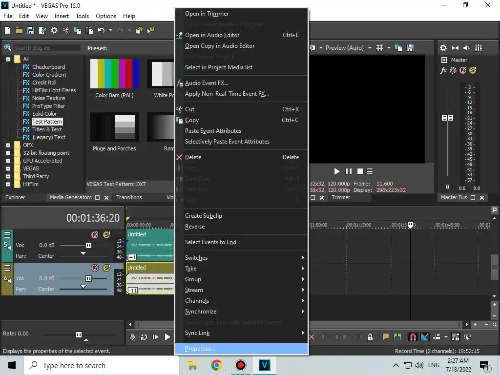Open track 6 hamburger menu
This screenshot has width=500, height=375.
tap(7, 268)
